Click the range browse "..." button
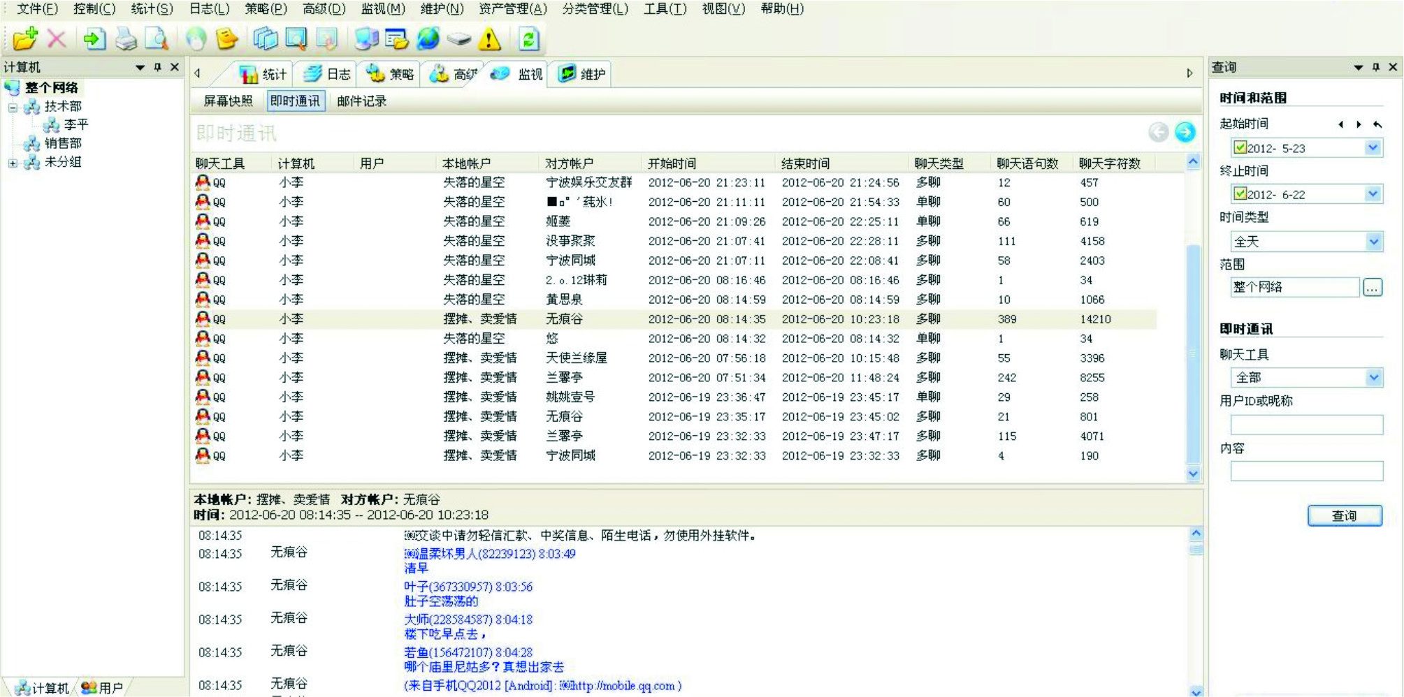The image size is (1404, 697). pos(1372,287)
